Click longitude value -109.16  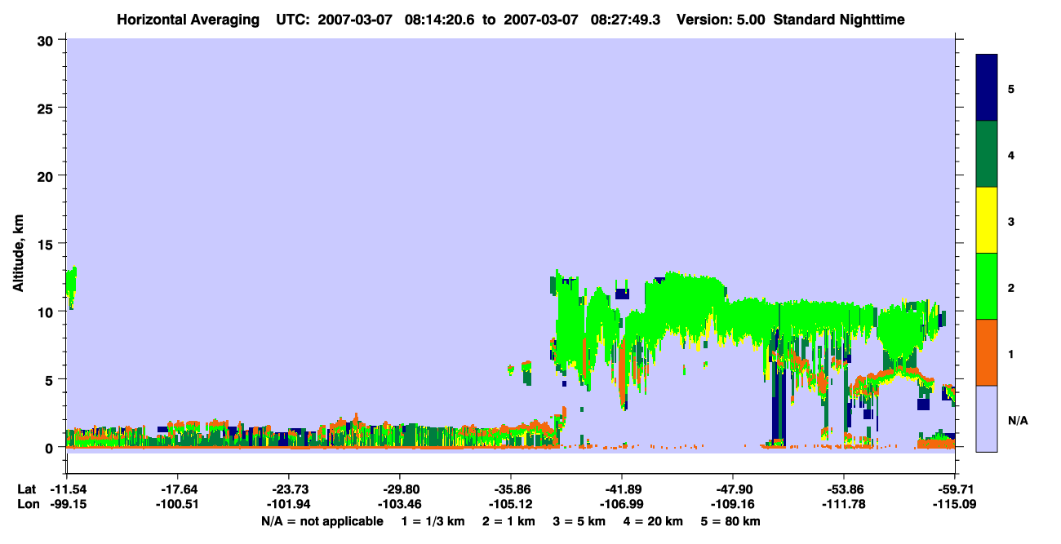tap(733, 505)
